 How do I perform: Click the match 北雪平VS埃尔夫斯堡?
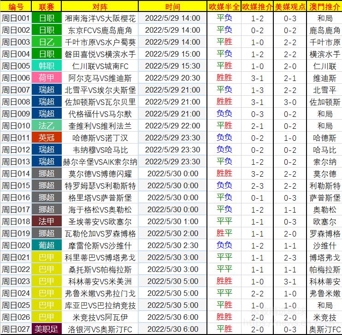point(100,90)
